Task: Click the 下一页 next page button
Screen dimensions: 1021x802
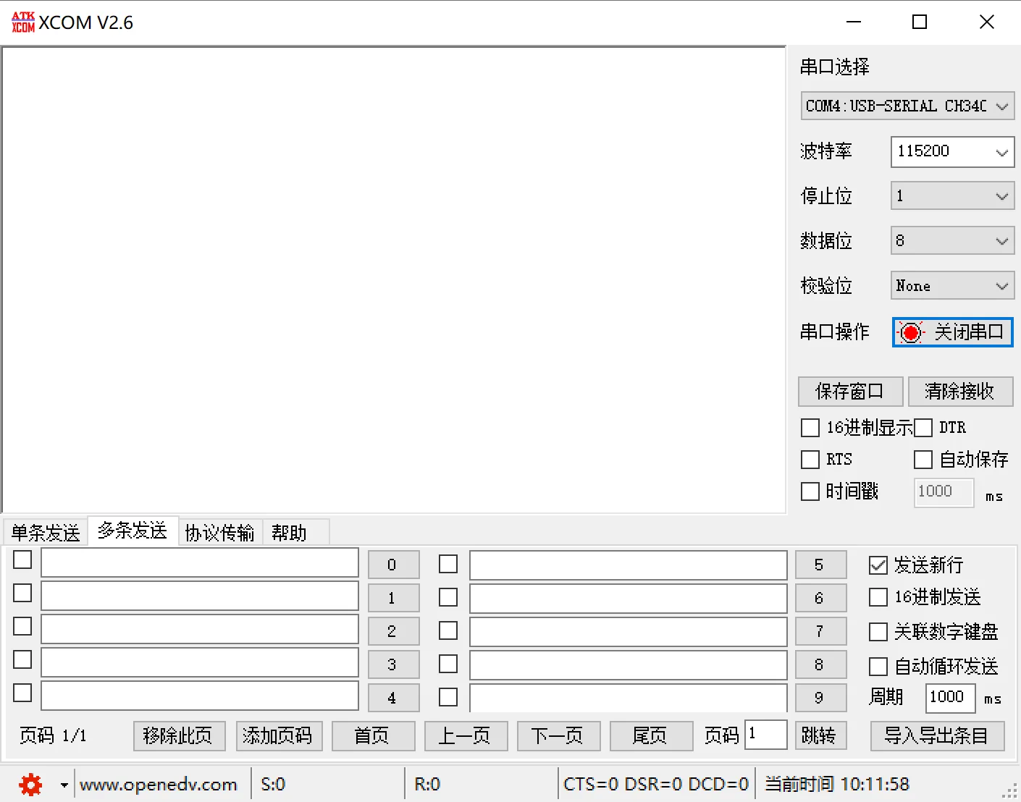Action: point(558,736)
